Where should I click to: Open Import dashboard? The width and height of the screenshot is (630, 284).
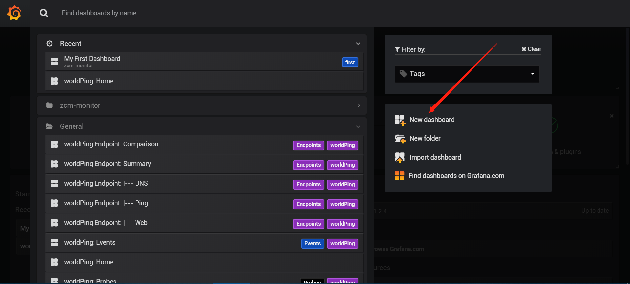(435, 157)
